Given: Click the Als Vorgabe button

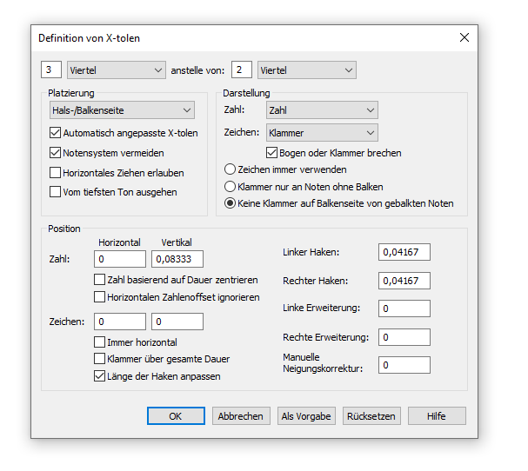Looking at the screenshot, I should 306,416.
